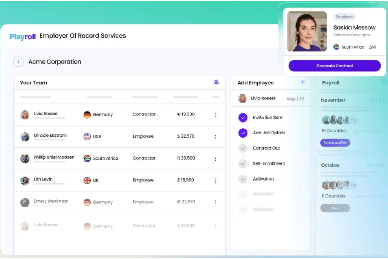The width and height of the screenshot is (388, 259).
Task: Toggle the Activation step checkmark
Action: pyautogui.click(x=243, y=179)
